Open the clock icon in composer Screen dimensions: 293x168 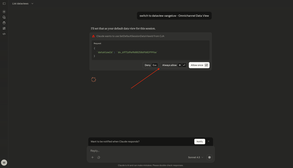(x=99, y=157)
